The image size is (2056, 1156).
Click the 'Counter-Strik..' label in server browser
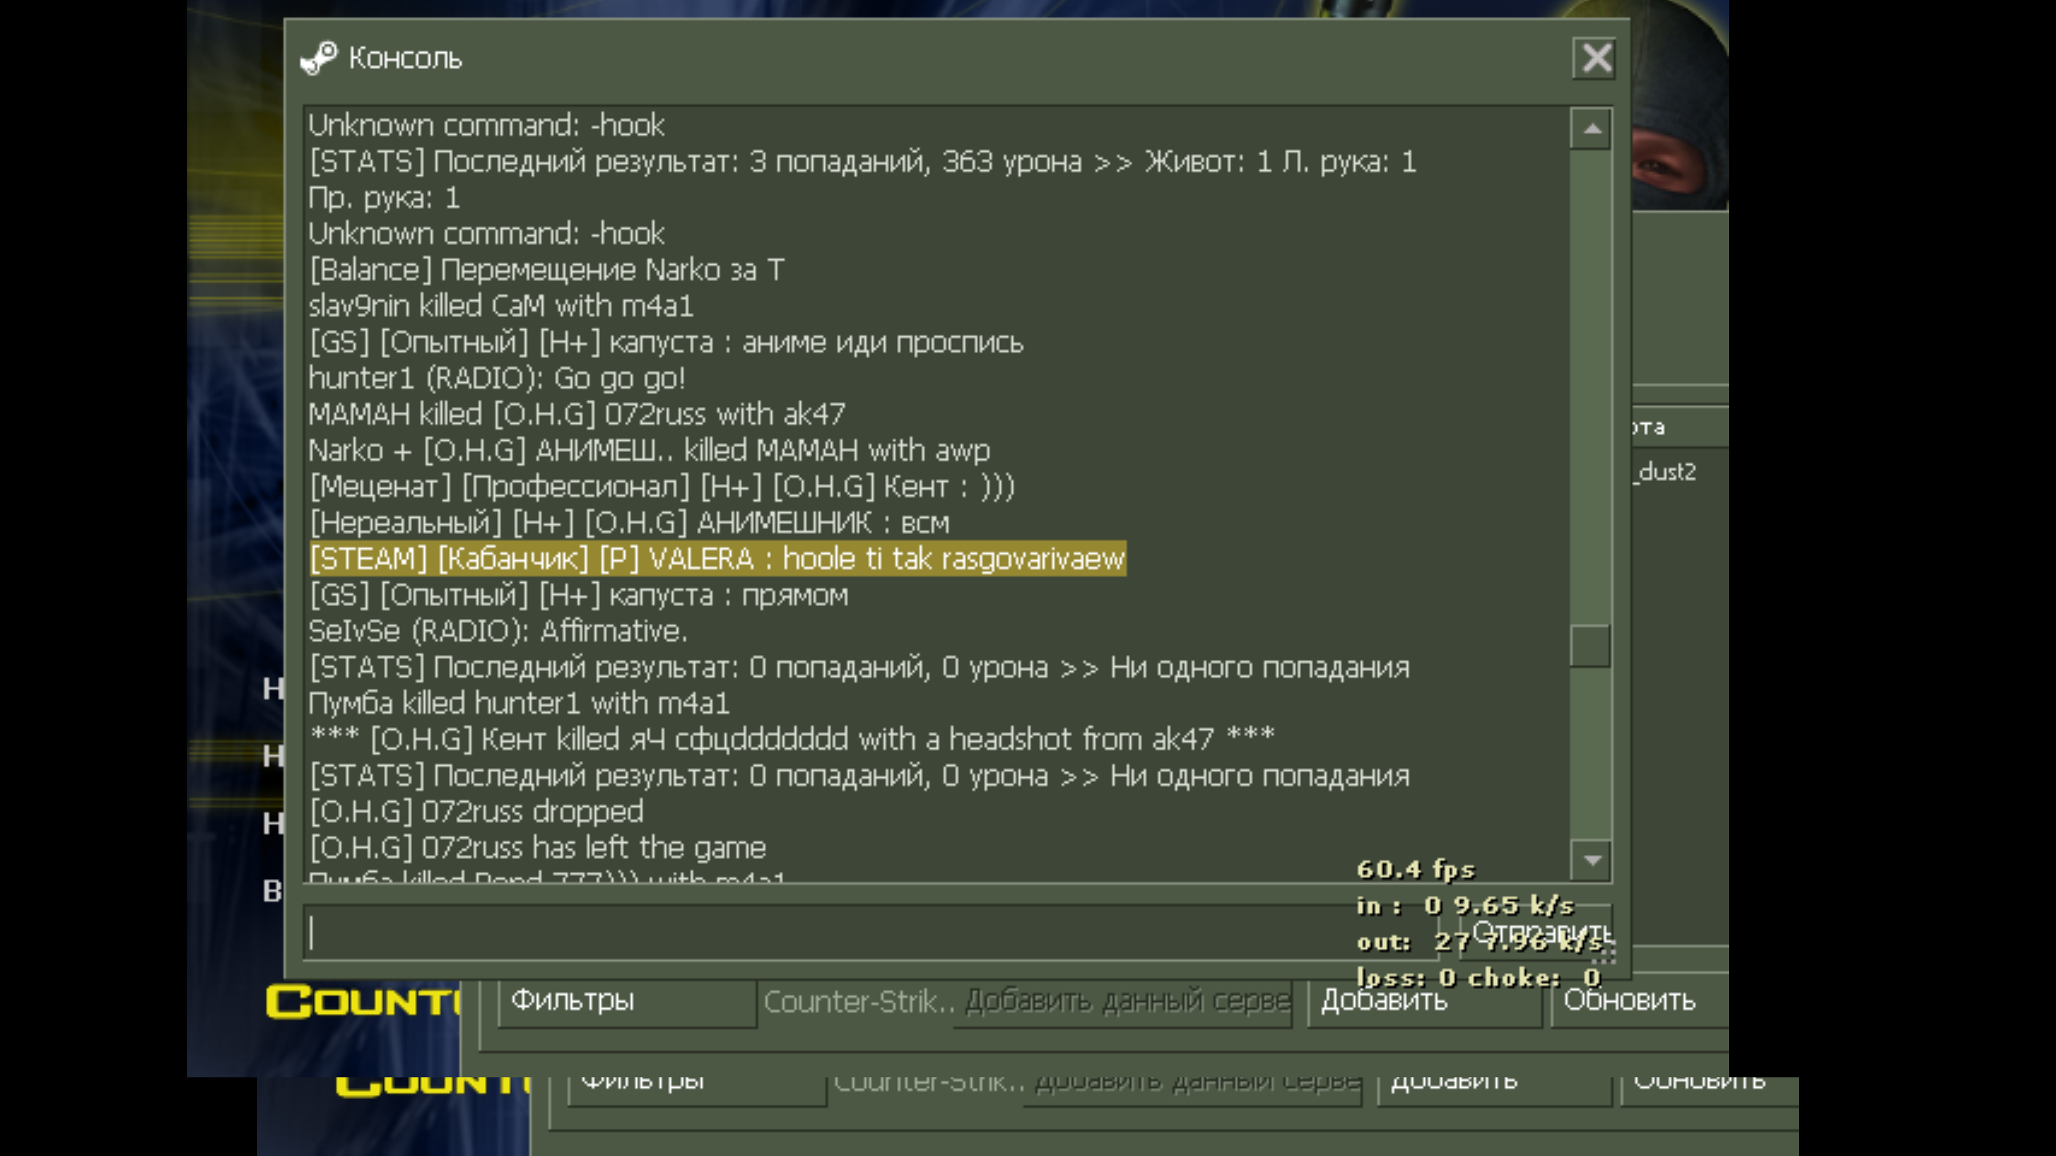point(859,1002)
